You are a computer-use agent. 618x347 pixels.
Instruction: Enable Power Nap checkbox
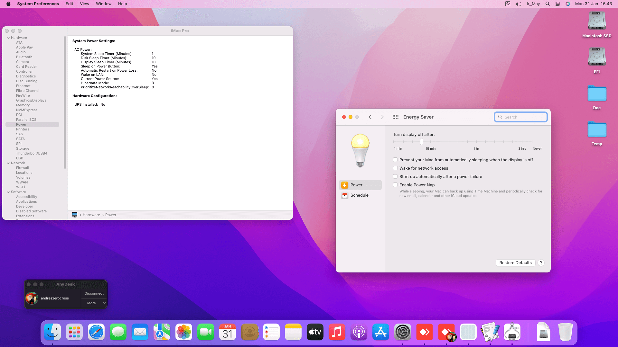coord(395,185)
